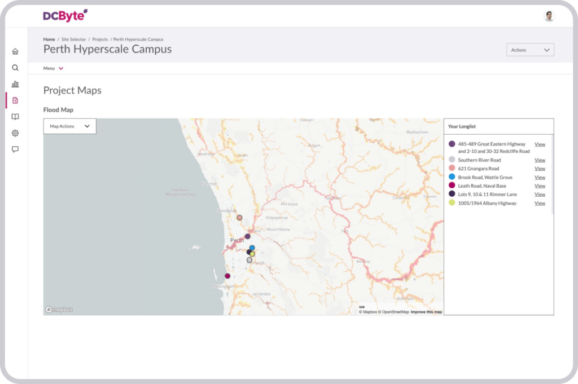Open the library book icon in the sidebar

click(x=15, y=117)
